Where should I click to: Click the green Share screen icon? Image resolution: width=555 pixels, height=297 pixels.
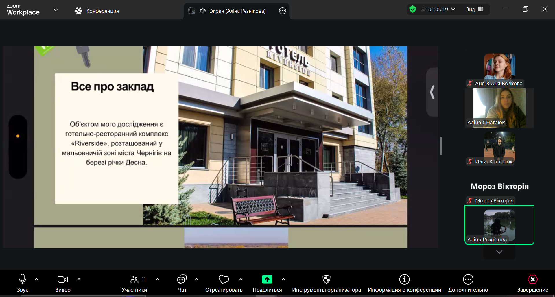point(267,279)
